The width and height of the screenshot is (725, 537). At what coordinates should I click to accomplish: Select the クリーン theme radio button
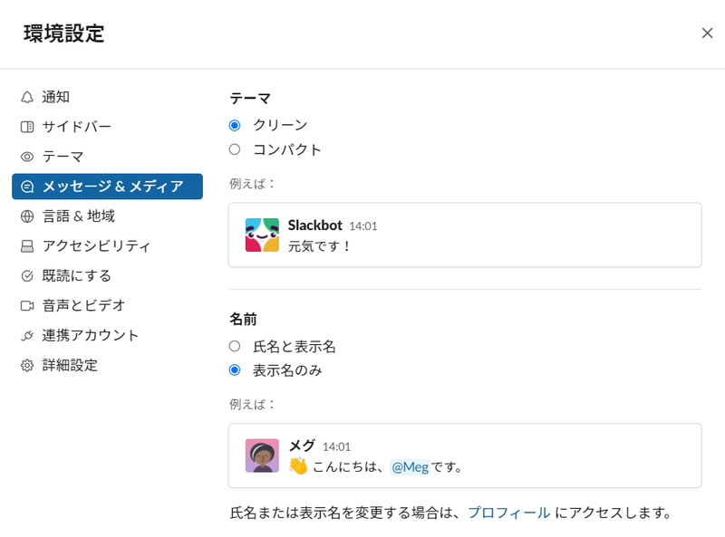coord(235,125)
